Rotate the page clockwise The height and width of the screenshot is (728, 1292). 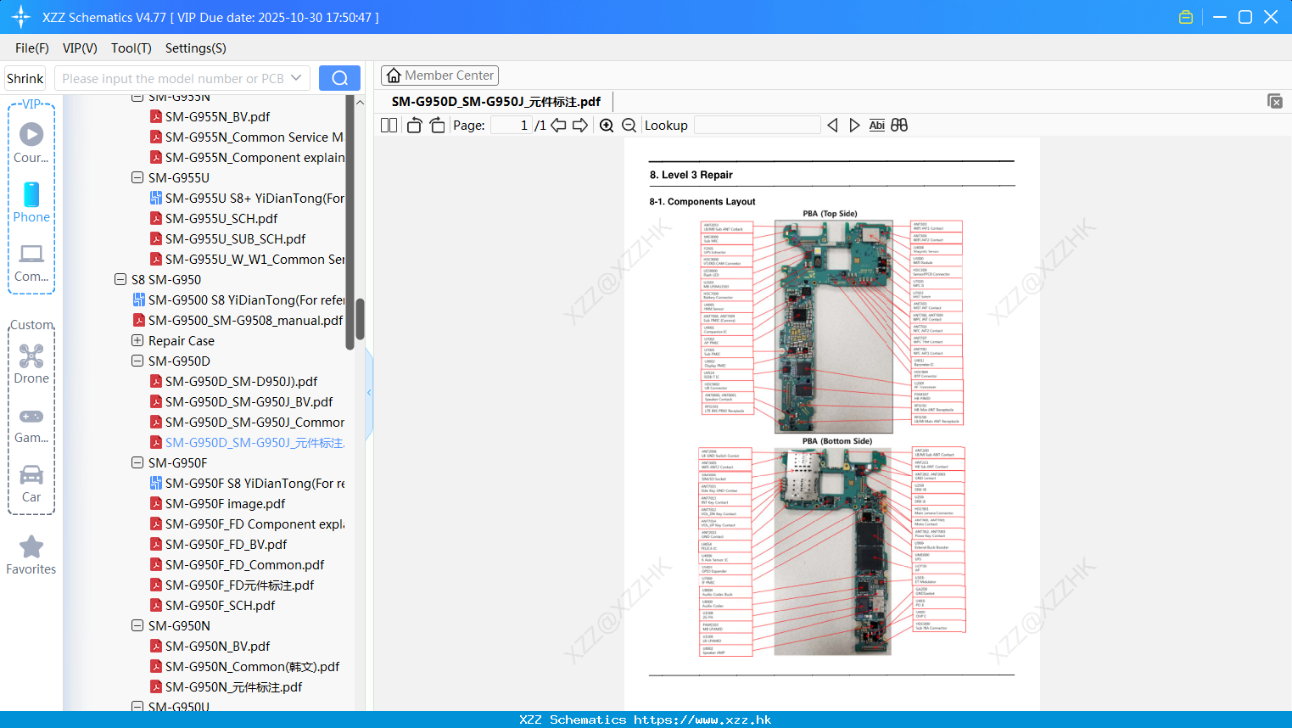(x=437, y=126)
